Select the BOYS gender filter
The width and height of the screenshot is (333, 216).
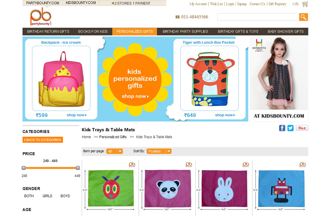point(65,196)
